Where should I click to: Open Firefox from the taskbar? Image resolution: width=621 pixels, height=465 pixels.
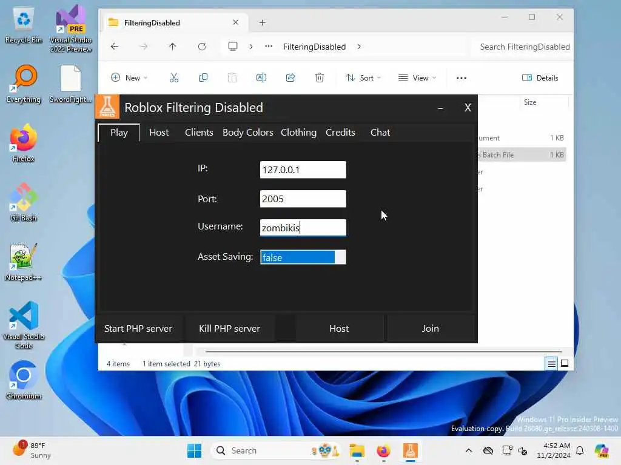click(383, 450)
